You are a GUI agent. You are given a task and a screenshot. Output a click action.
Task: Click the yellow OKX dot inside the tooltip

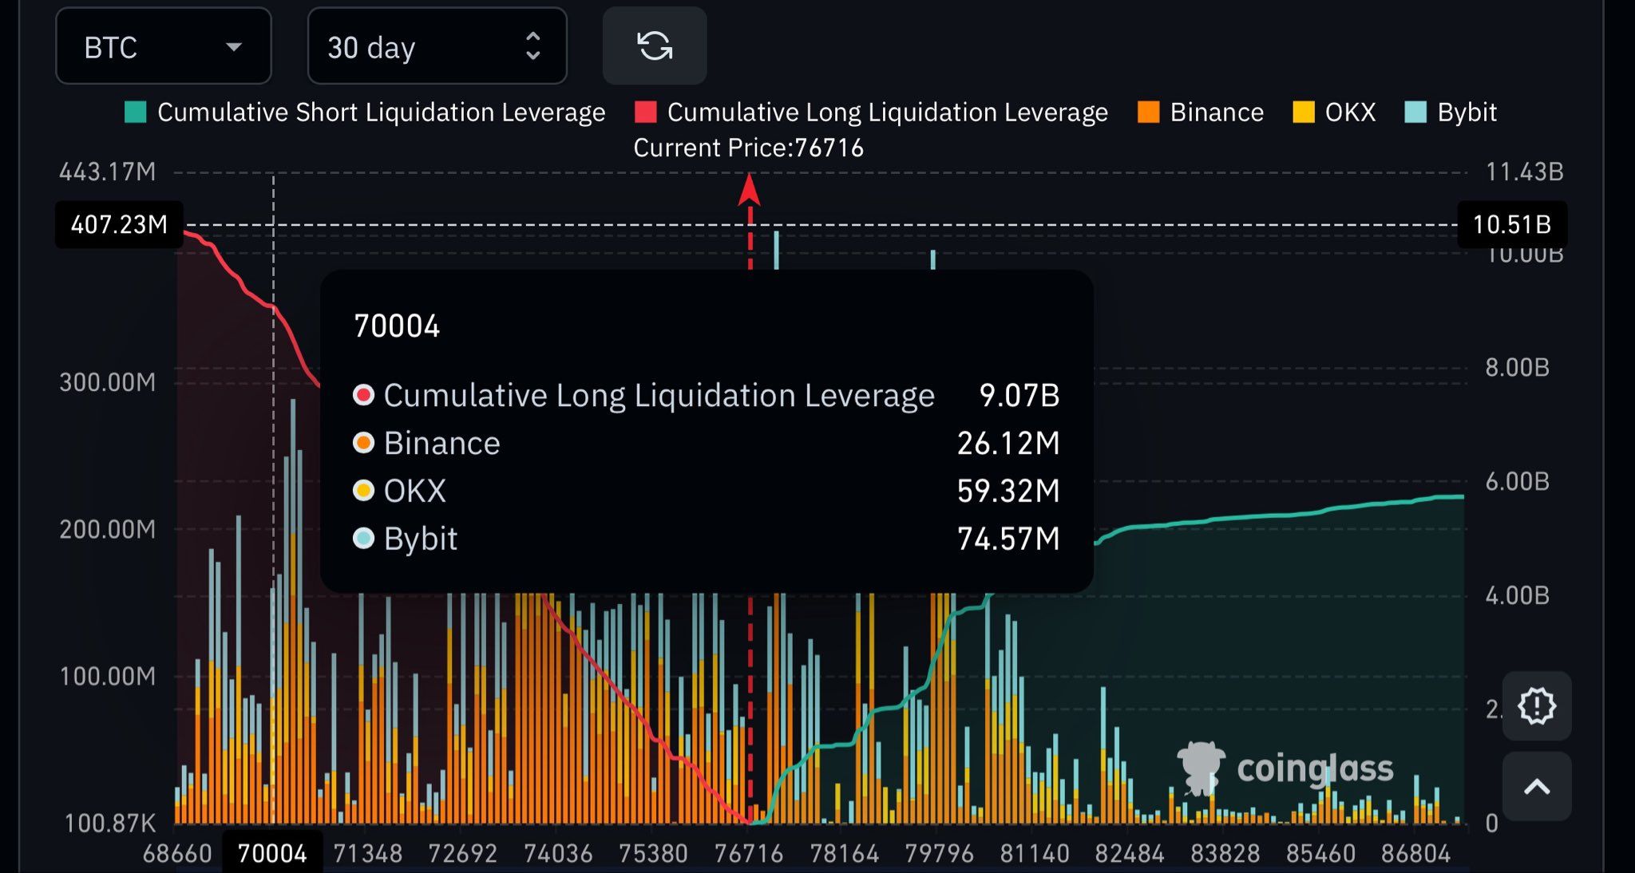tap(363, 491)
